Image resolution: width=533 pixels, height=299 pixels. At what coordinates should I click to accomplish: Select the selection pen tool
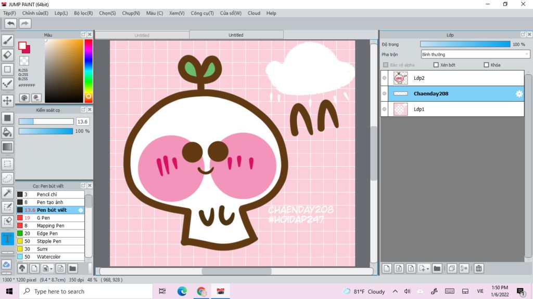[x=7, y=207]
